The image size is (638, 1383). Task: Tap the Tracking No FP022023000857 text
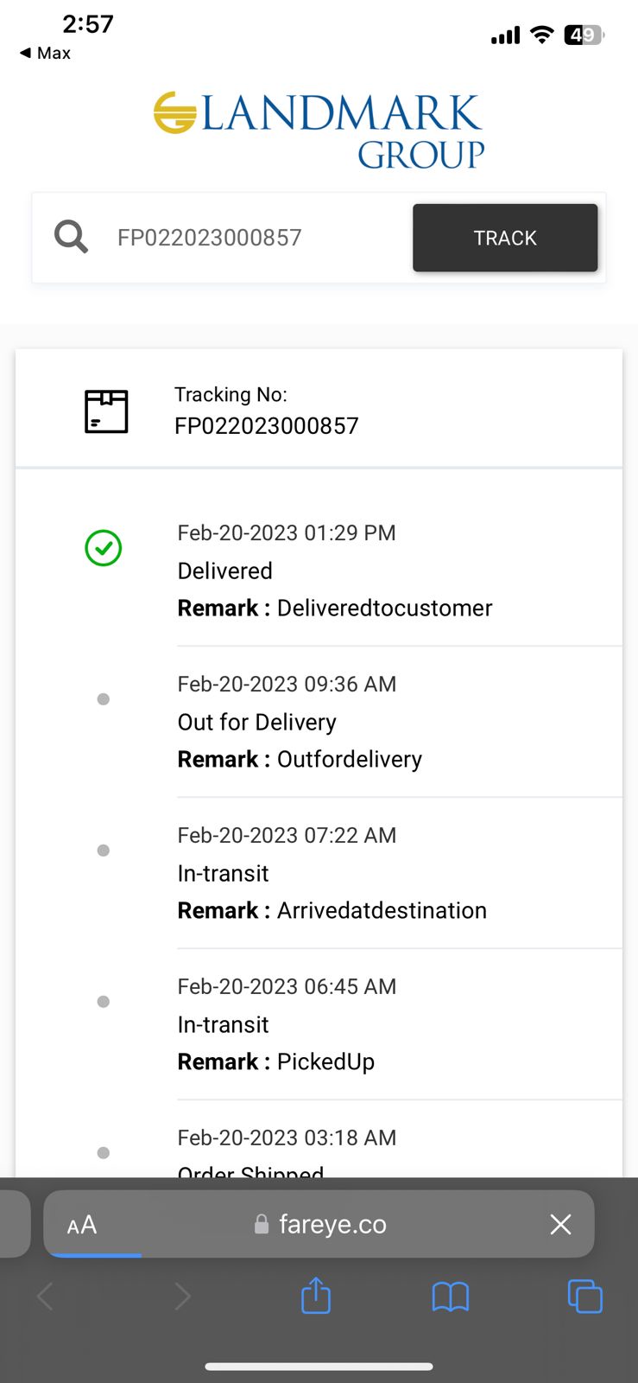pos(266,425)
